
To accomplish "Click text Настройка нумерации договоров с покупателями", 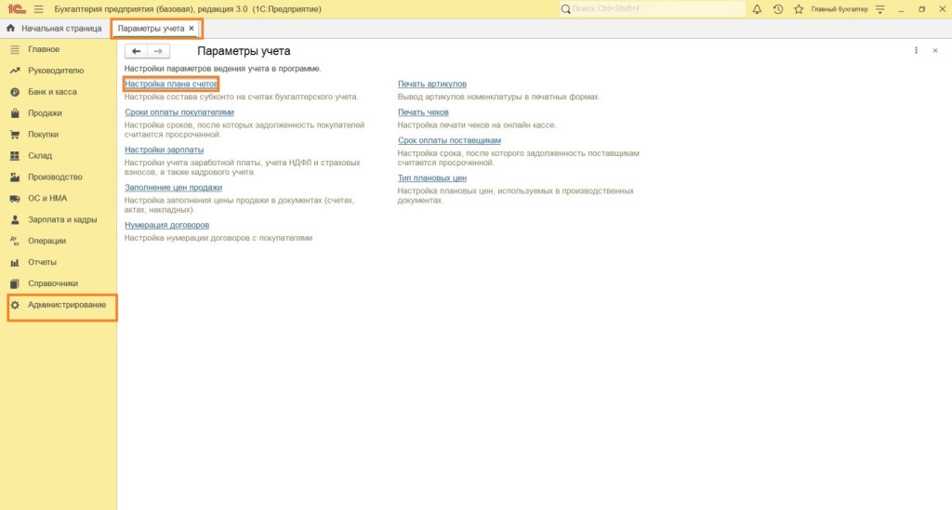I will click(218, 238).
